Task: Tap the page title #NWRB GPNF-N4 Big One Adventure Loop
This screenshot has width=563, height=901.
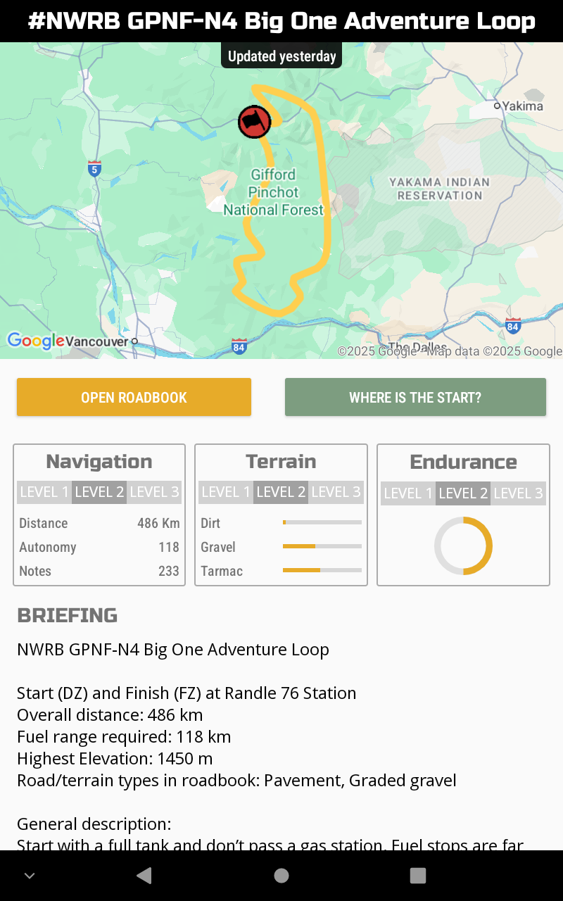Action: pos(281,21)
